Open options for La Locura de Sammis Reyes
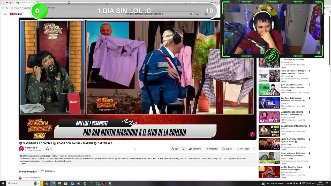 coord(310,126)
